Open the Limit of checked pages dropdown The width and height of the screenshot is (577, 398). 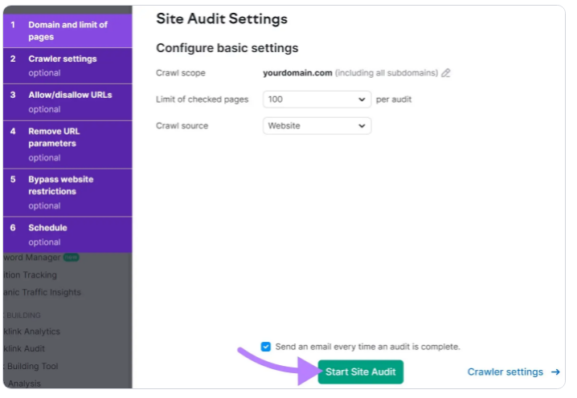(x=317, y=99)
